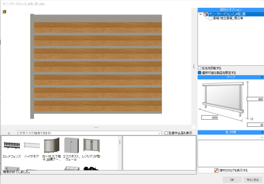Select the エレナフェンス product thumbnail
Screen dimensions: 264x184
pyautogui.click(x=12, y=147)
